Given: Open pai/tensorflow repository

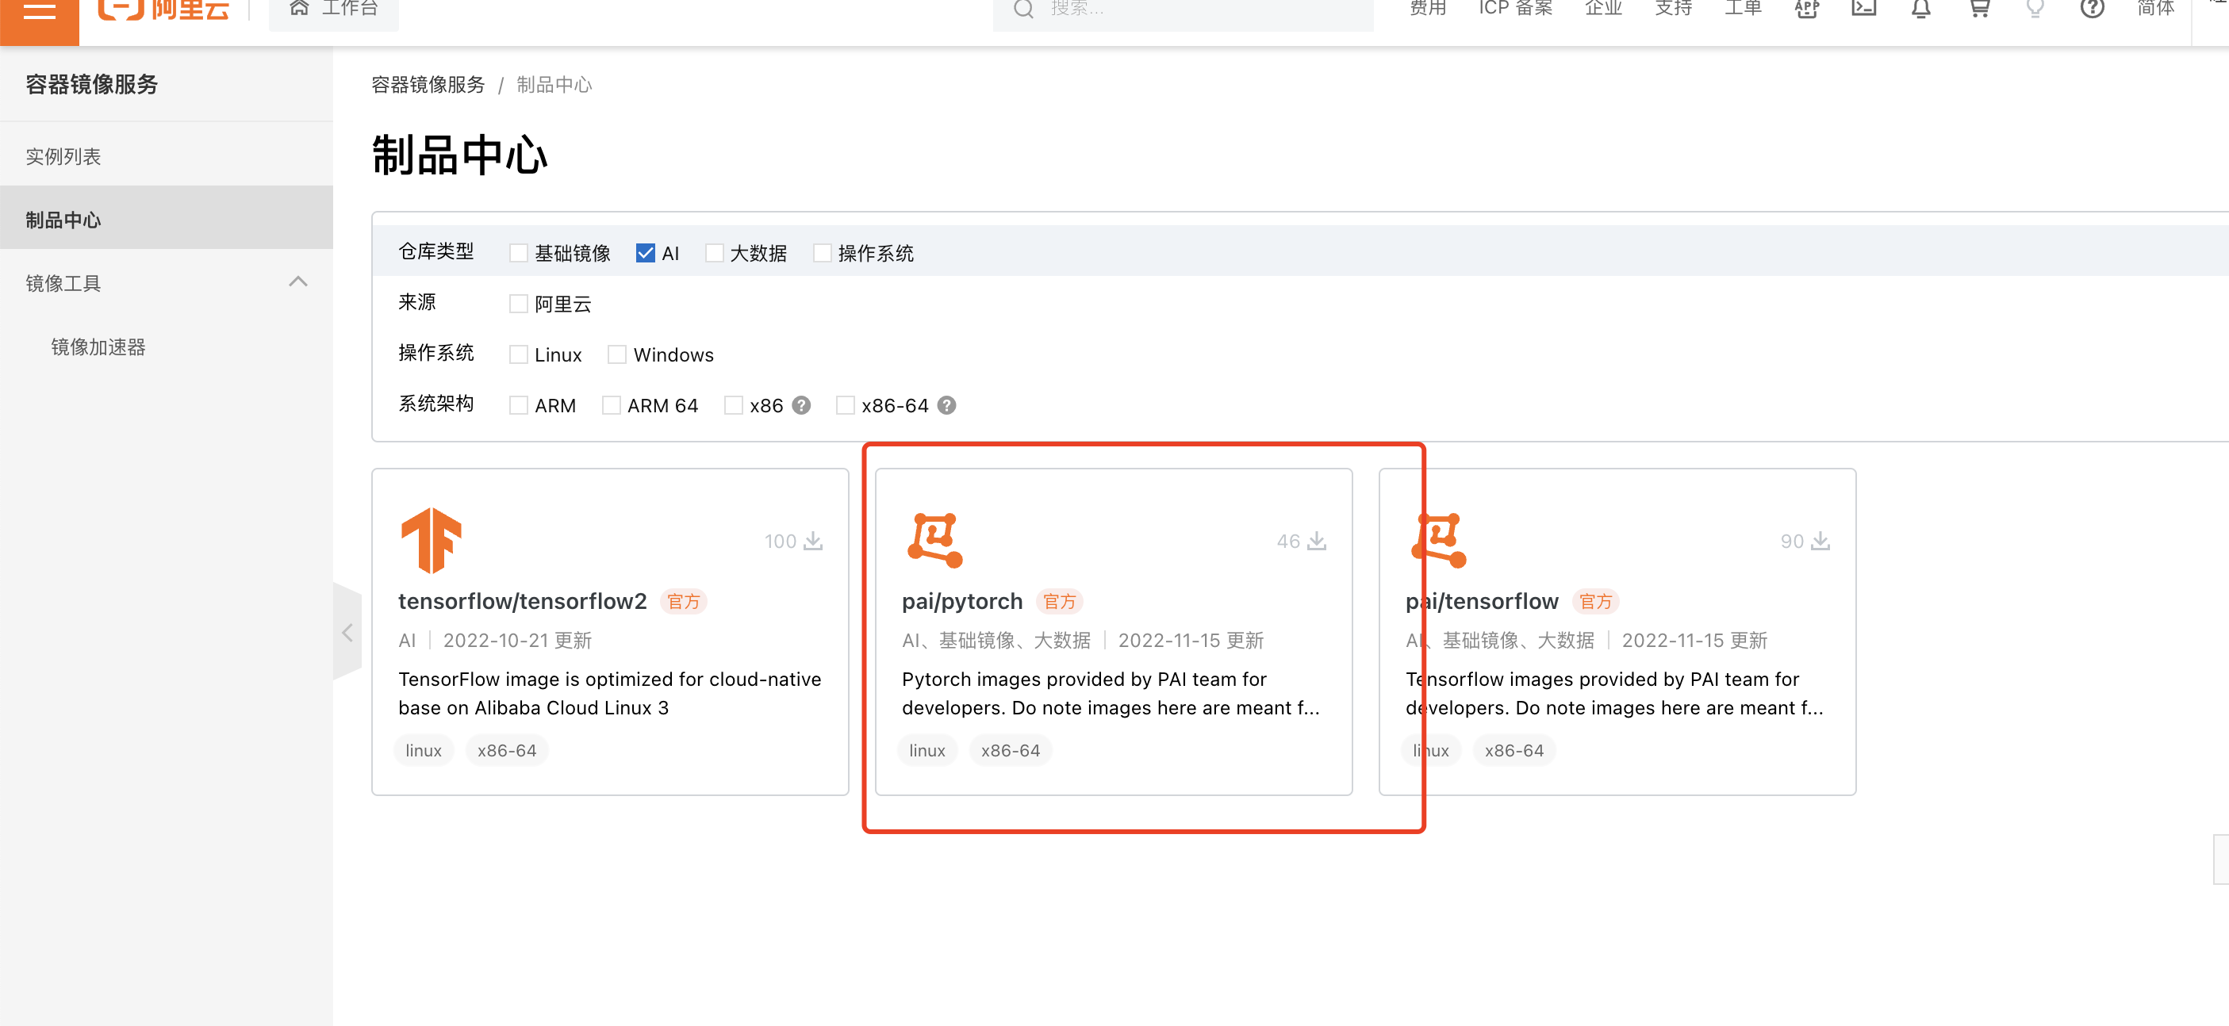Looking at the screenshot, I should tap(1482, 601).
